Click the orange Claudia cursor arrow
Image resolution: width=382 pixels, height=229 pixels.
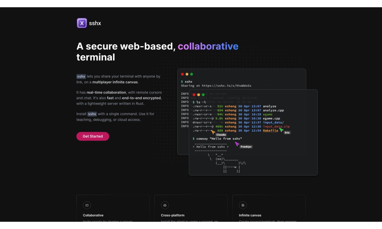[213, 132]
